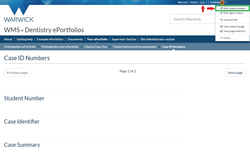Click the Tracking paw icon

(x=222, y=2)
